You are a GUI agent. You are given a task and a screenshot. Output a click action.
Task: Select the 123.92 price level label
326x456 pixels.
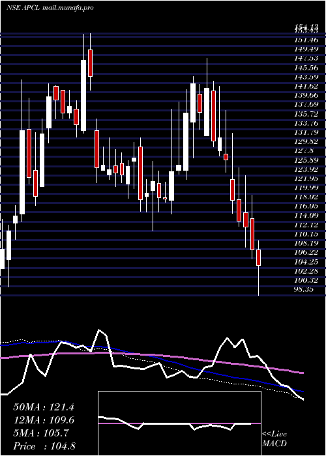coord(306,169)
